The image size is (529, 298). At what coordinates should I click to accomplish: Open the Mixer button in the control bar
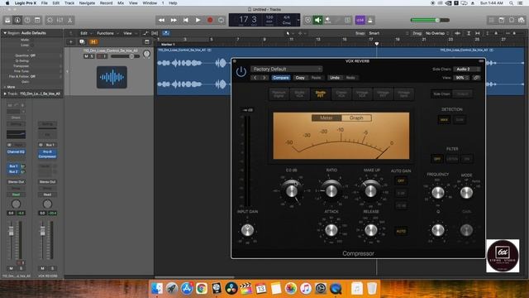60,20
